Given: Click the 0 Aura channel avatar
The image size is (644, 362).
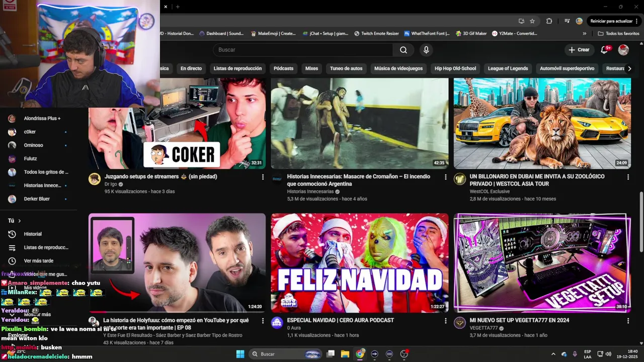Looking at the screenshot, I should click(x=277, y=322).
